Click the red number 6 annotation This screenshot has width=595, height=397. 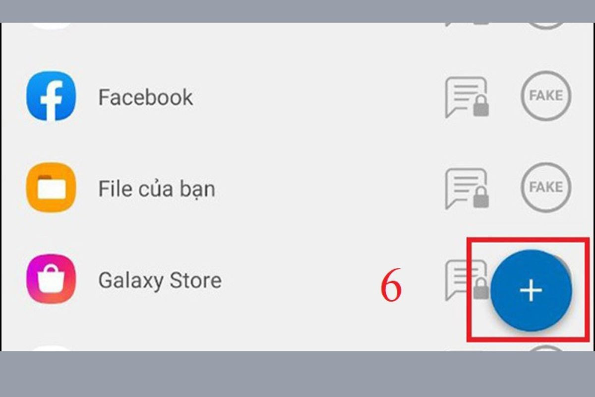click(x=391, y=287)
